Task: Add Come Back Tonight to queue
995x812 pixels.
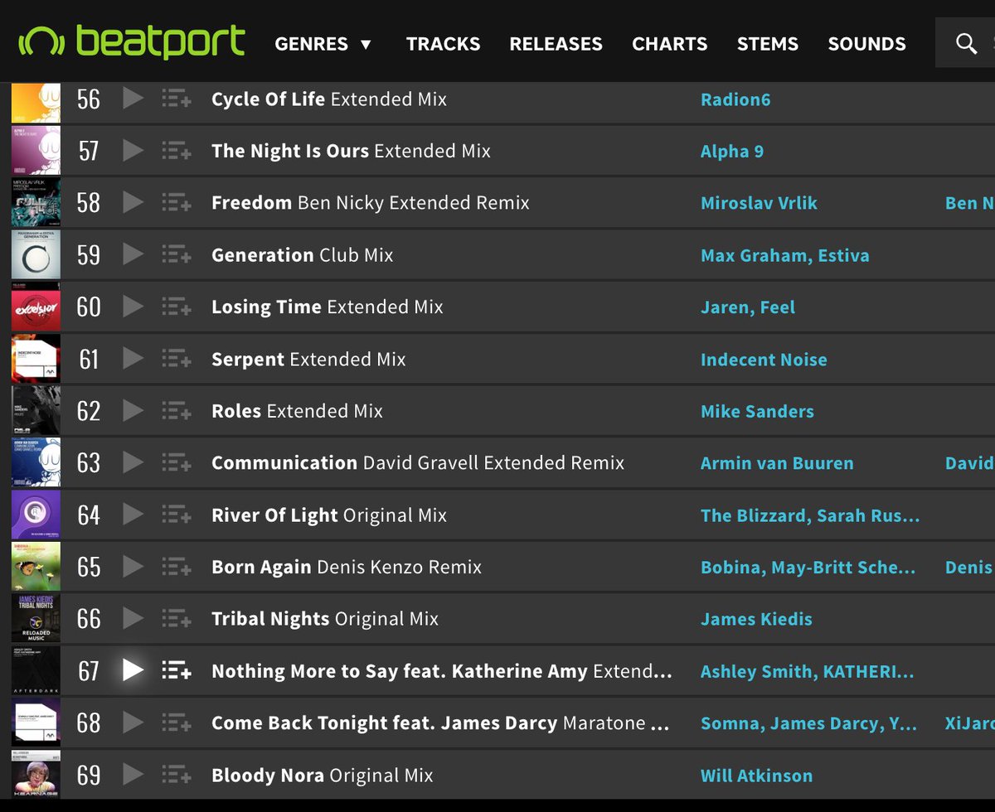Action: coord(177,723)
